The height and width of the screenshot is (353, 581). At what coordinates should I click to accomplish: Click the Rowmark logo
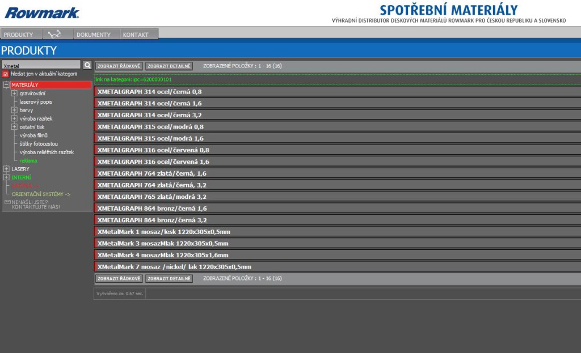[x=42, y=12]
